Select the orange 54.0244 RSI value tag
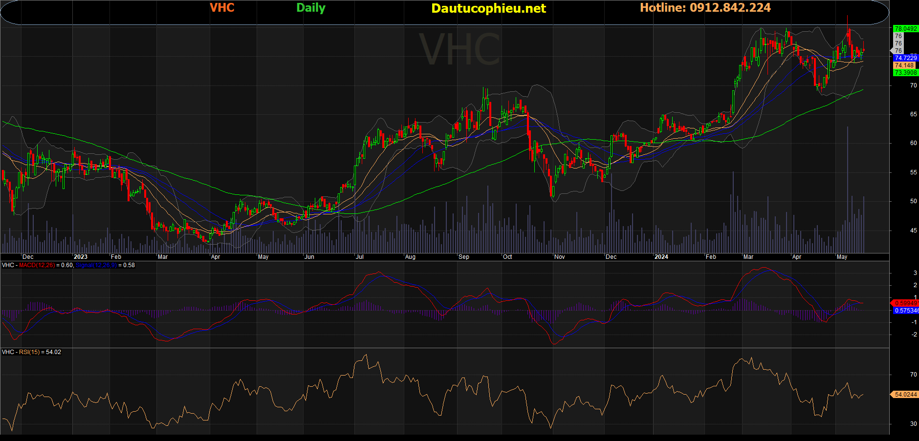Viewport: 919px width, 441px height. 905,395
